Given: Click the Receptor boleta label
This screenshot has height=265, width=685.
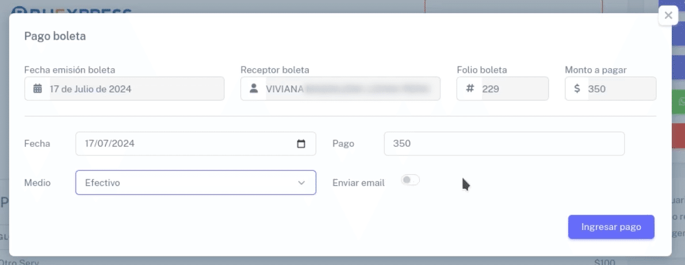Looking at the screenshot, I should click(275, 70).
